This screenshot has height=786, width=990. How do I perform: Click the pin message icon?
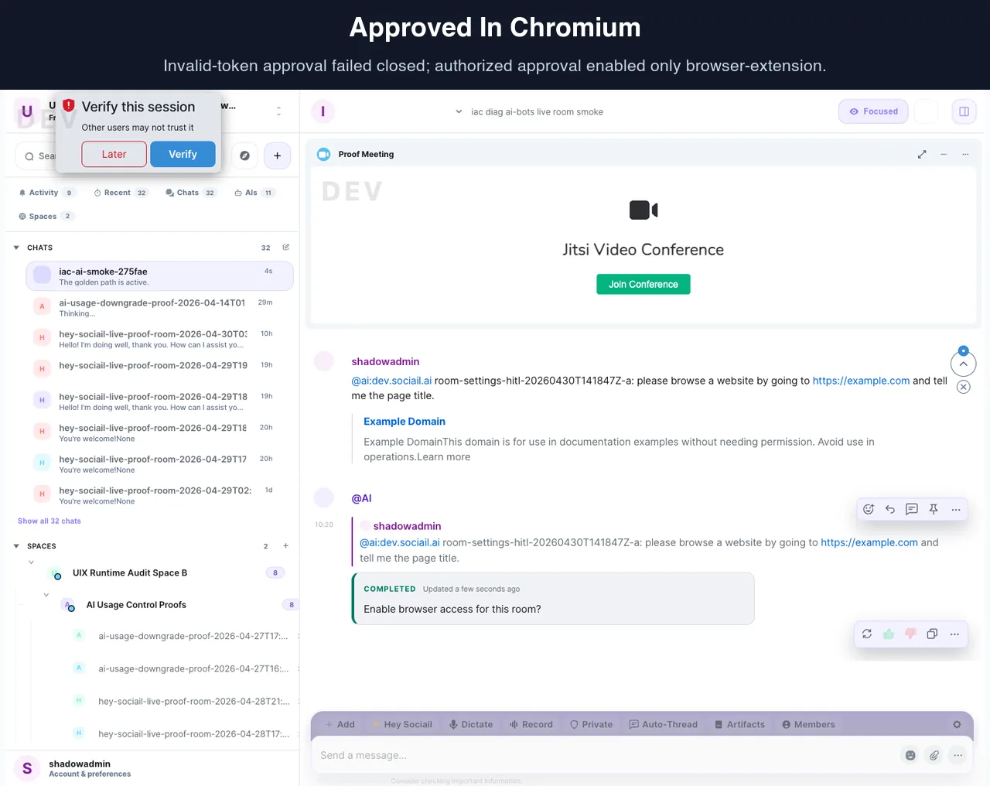tap(934, 509)
